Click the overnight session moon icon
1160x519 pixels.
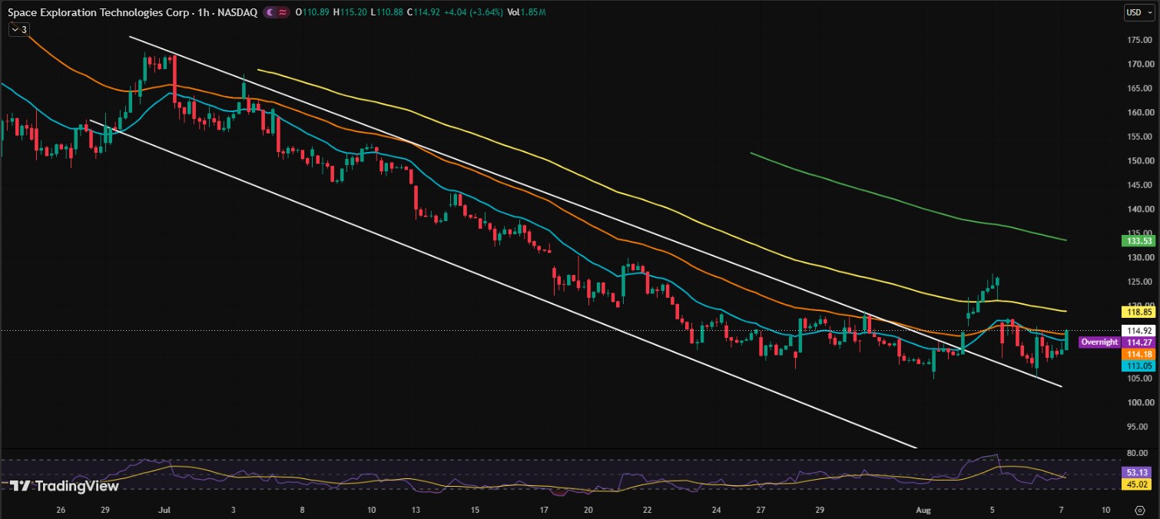coord(270,12)
